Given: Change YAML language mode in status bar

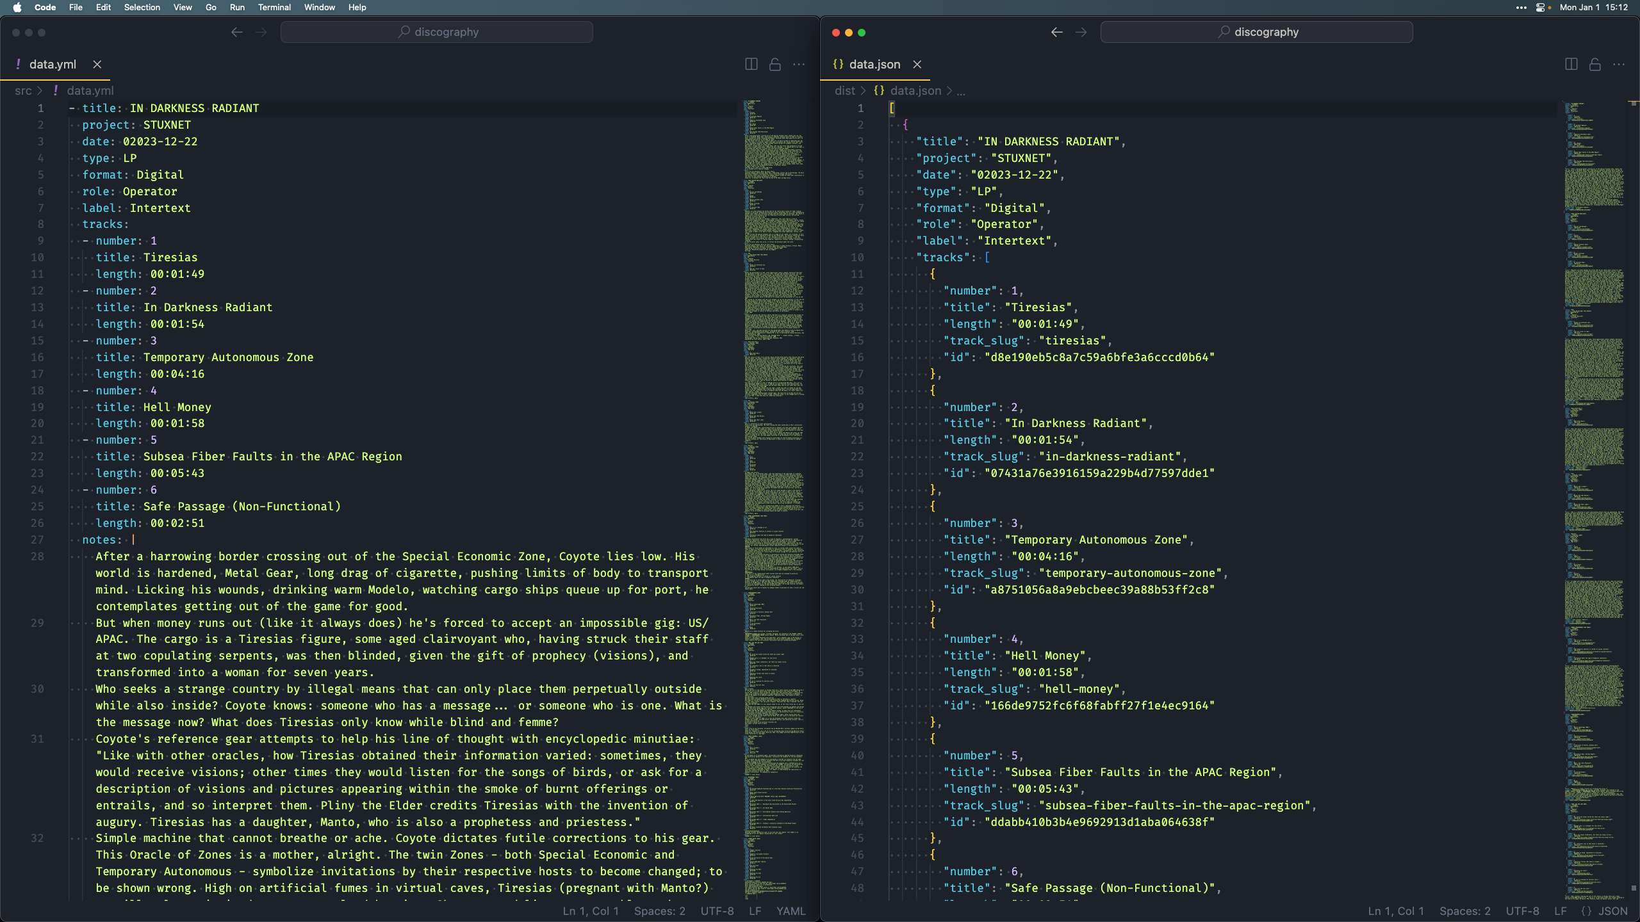Looking at the screenshot, I should pyautogui.click(x=791, y=911).
